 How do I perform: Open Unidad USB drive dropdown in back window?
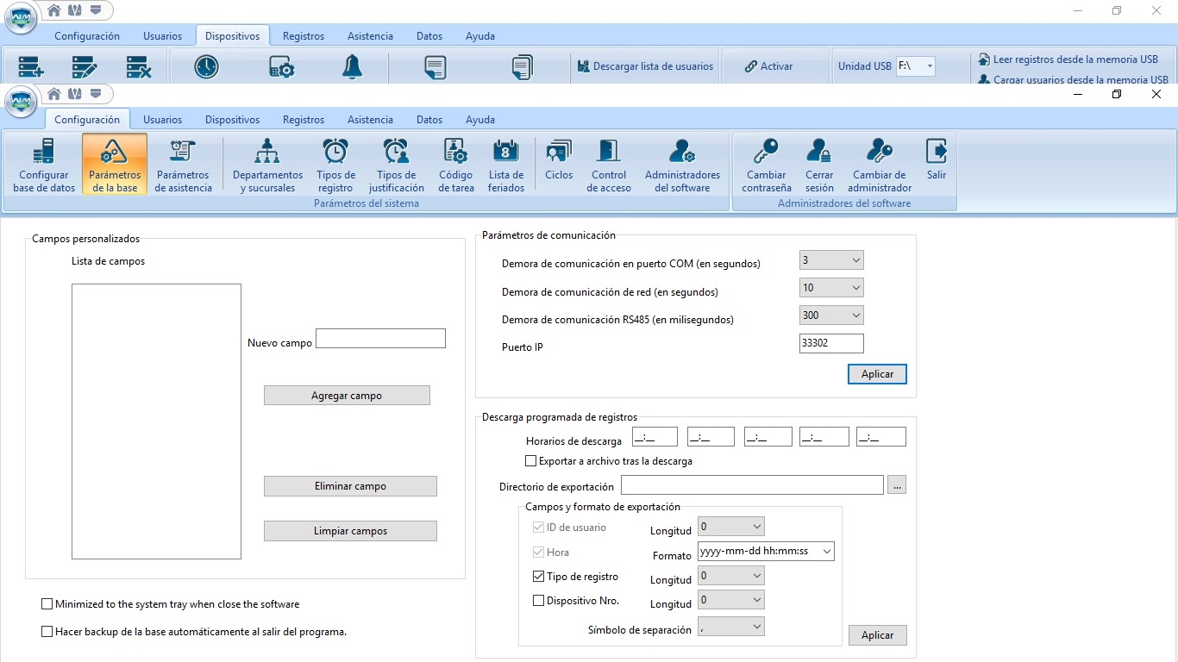915,66
